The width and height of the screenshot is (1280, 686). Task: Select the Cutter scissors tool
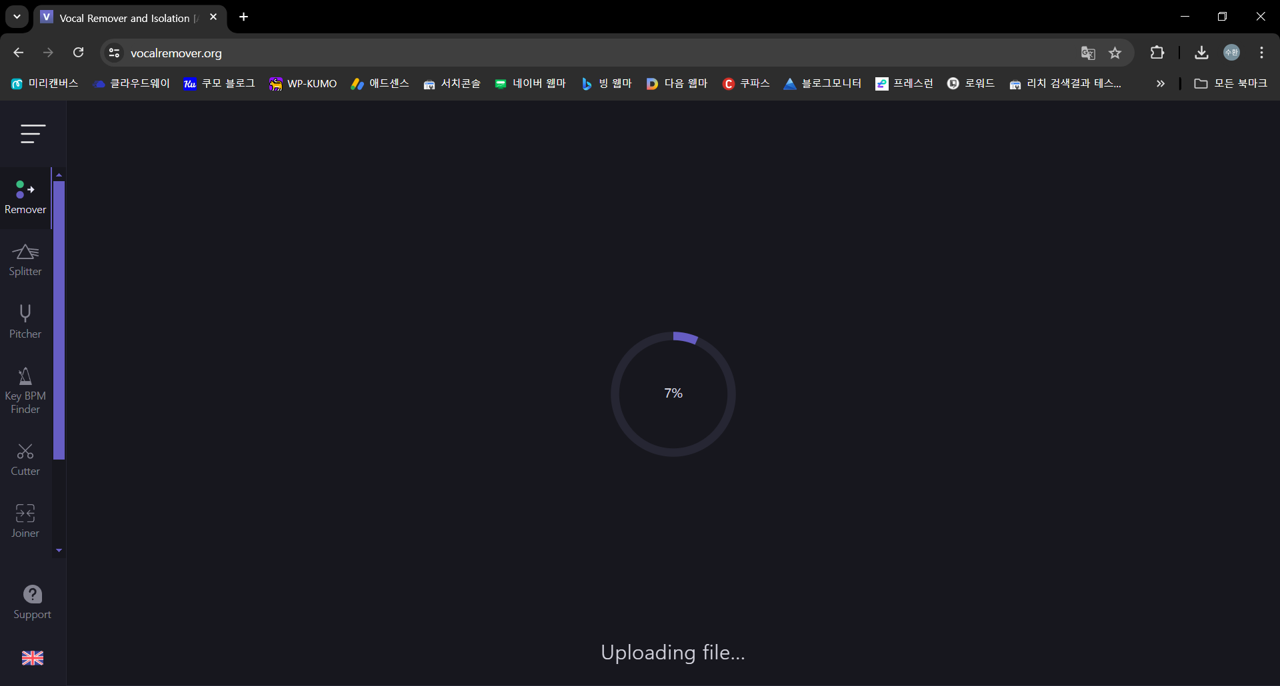pos(25,460)
